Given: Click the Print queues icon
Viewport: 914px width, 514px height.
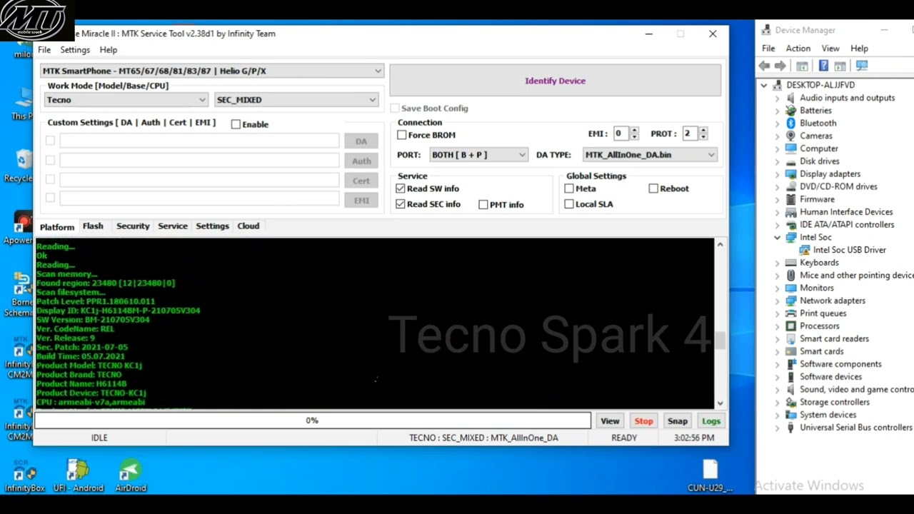Looking at the screenshot, I should pyautogui.click(x=790, y=313).
